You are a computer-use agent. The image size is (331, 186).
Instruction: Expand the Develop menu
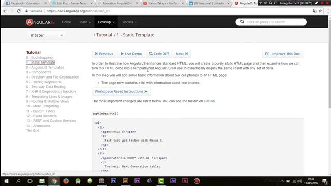[x=106, y=22]
